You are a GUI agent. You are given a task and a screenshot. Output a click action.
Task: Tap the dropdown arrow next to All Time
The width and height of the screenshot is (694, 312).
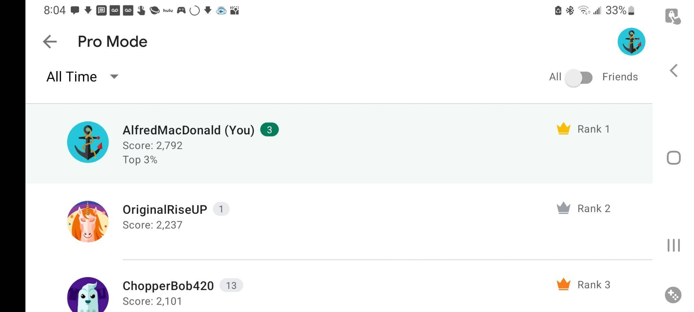click(x=114, y=77)
